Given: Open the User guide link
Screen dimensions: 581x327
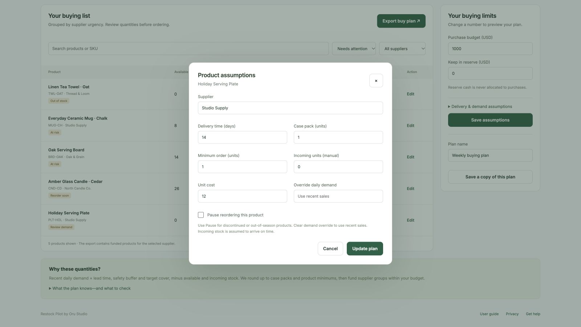Looking at the screenshot, I should tap(489, 314).
